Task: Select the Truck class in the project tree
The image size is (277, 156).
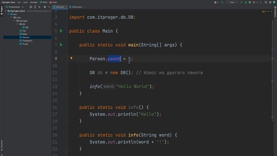Action: [24, 44]
